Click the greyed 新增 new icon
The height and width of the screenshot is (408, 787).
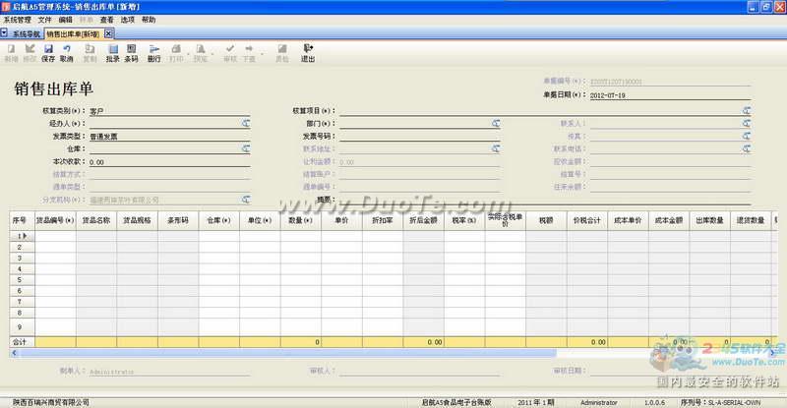pos(11,49)
